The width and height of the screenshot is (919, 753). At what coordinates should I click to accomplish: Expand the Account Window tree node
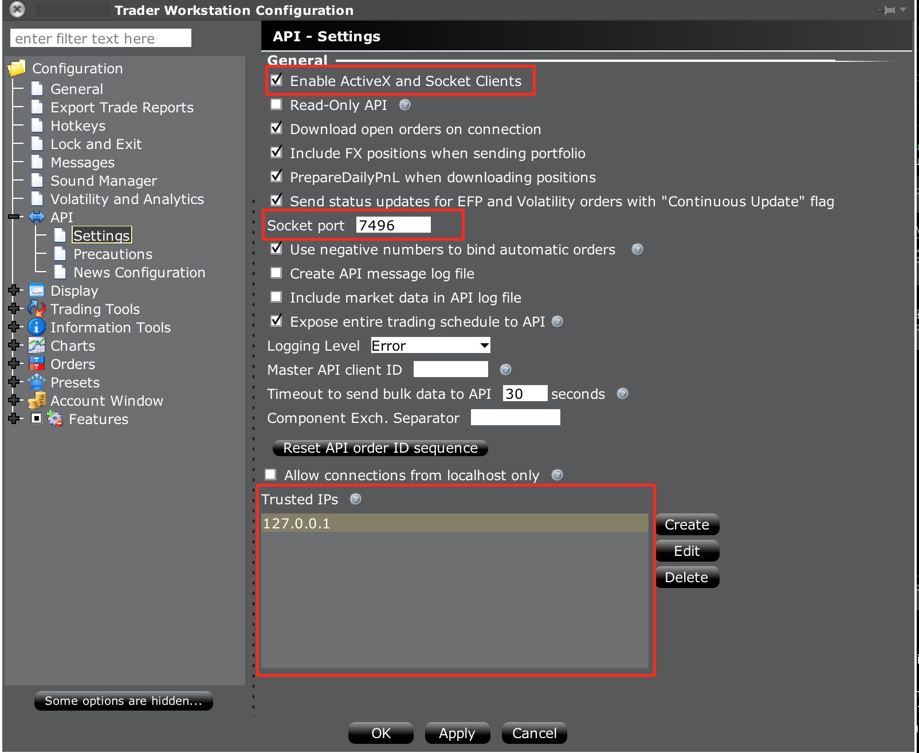14,401
